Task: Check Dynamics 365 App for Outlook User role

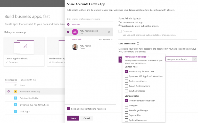Action: [x=126, y=76]
